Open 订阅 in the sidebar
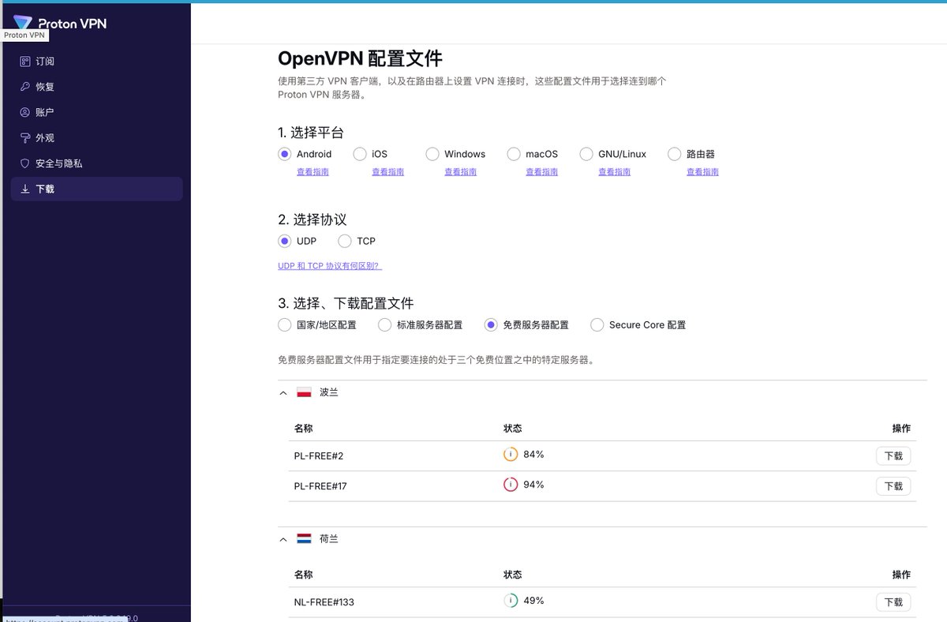The width and height of the screenshot is (947, 622). (x=96, y=62)
